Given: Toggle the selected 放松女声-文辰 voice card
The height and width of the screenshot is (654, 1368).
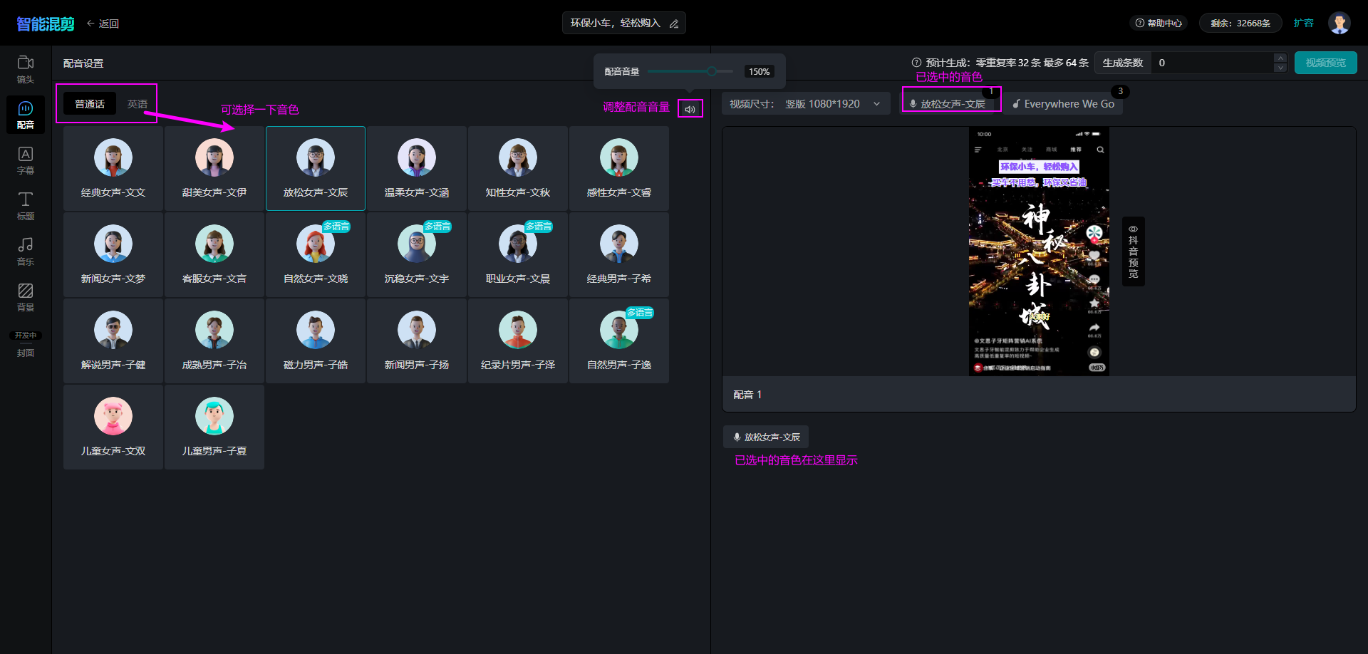Looking at the screenshot, I should click(316, 168).
